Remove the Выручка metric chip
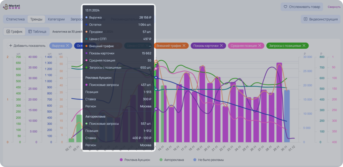This screenshot has width=343, height=167. (x=67, y=46)
